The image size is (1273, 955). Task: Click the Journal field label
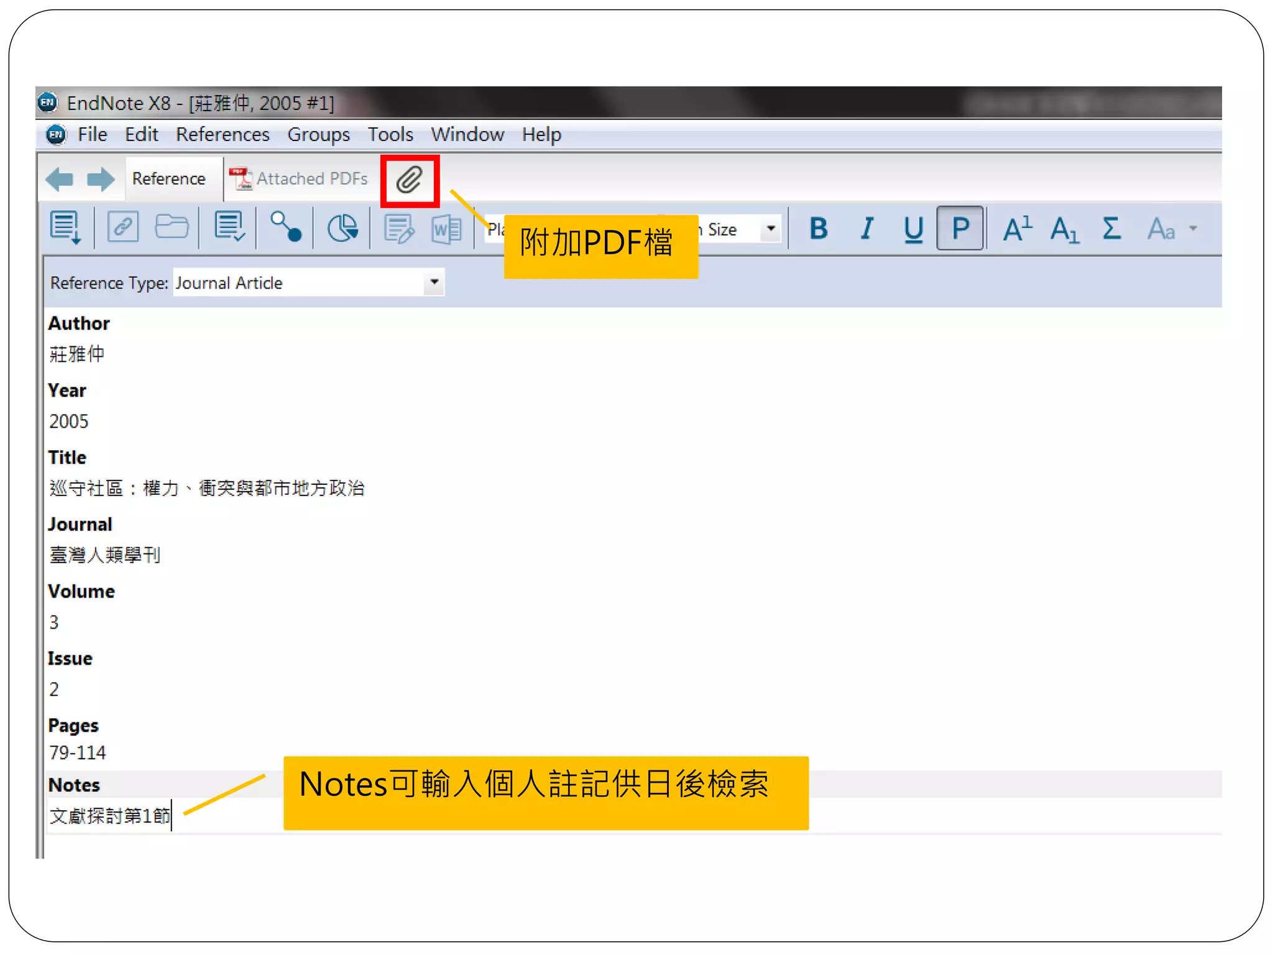click(80, 524)
